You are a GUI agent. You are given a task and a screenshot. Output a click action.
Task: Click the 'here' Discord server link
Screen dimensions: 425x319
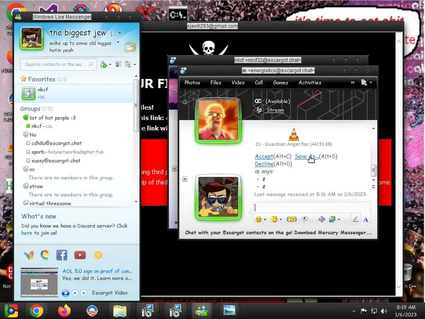27,233
